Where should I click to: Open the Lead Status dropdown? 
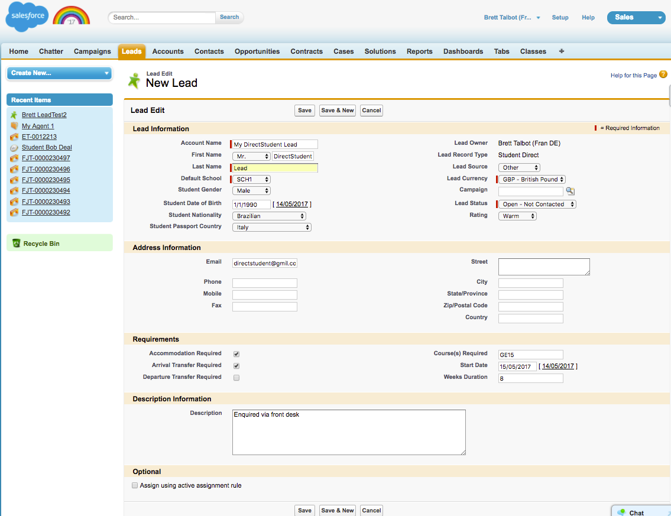(537, 205)
